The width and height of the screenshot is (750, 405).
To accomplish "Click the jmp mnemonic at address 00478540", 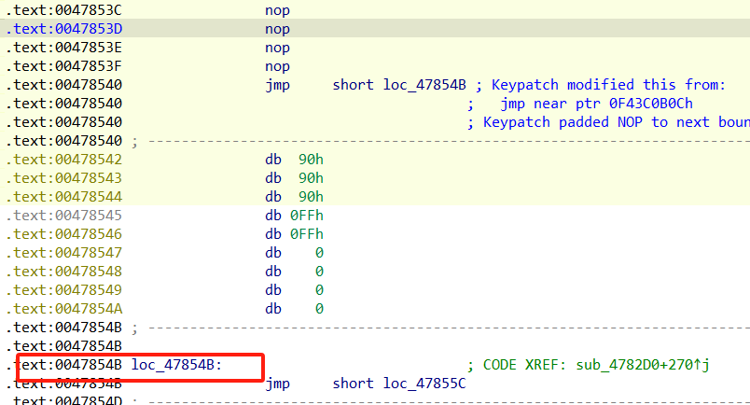I will click(x=276, y=85).
